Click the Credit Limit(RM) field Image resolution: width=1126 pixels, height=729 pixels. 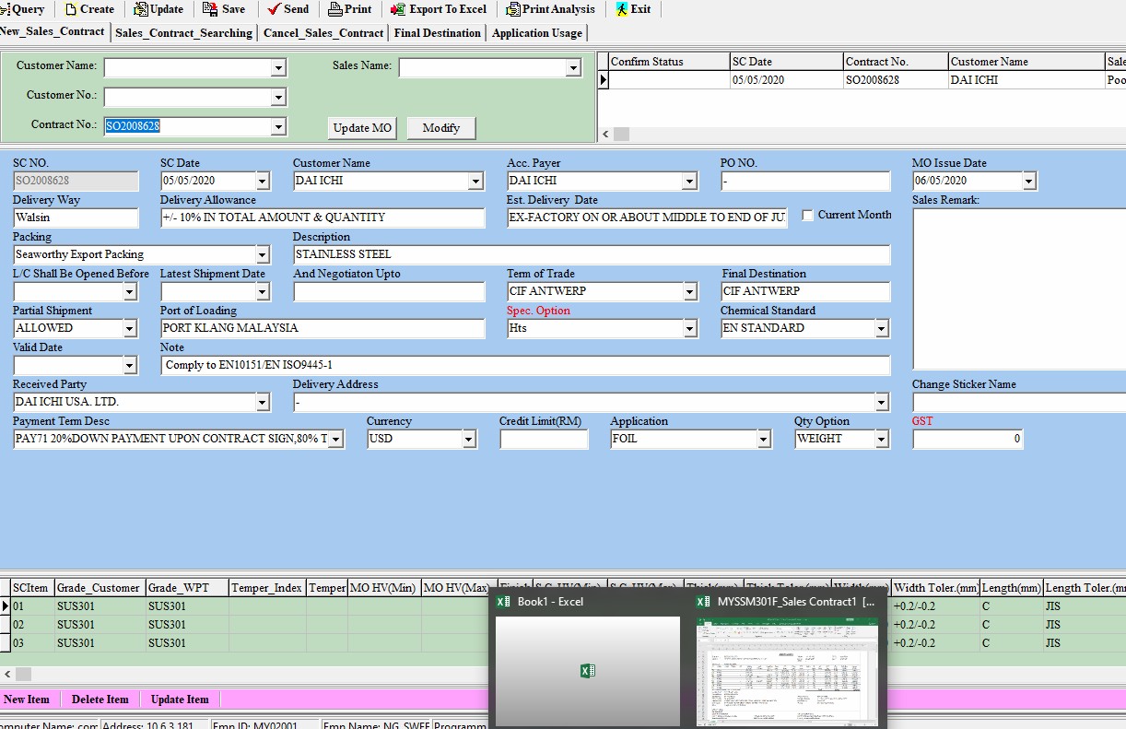pos(544,440)
